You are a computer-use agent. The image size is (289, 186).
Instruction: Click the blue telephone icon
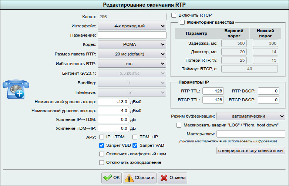pyautogui.click(x=14, y=89)
